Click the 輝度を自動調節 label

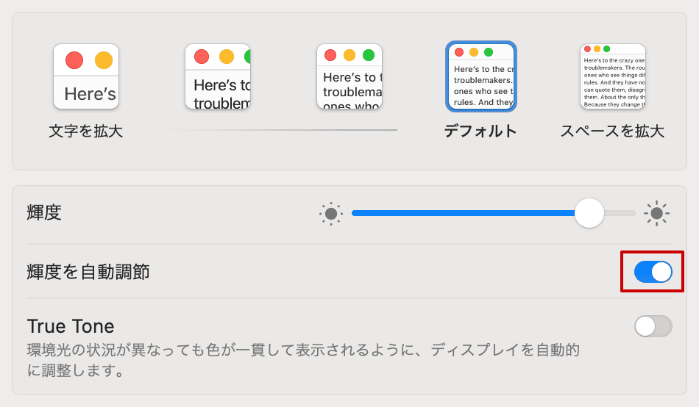point(88,272)
